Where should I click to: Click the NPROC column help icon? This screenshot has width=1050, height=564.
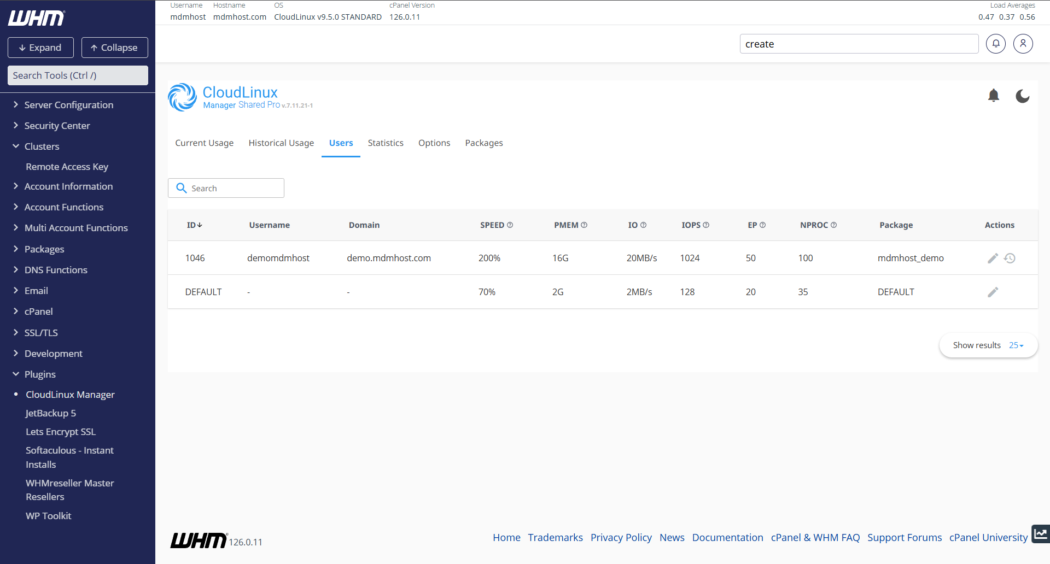coord(834,225)
